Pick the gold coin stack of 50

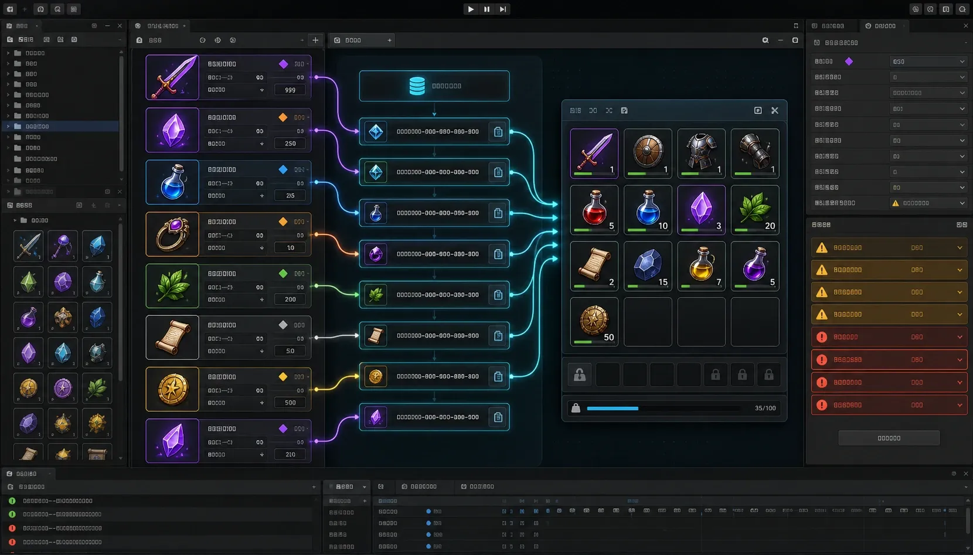(x=594, y=322)
